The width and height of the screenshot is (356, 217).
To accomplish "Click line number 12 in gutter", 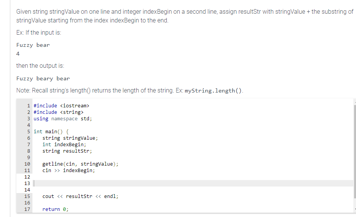I will tap(27, 177).
